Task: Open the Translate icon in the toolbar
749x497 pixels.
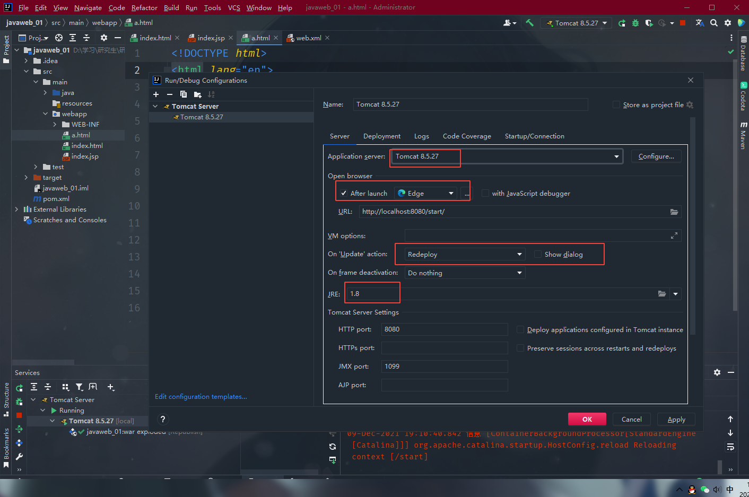Action: [x=700, y=23]
